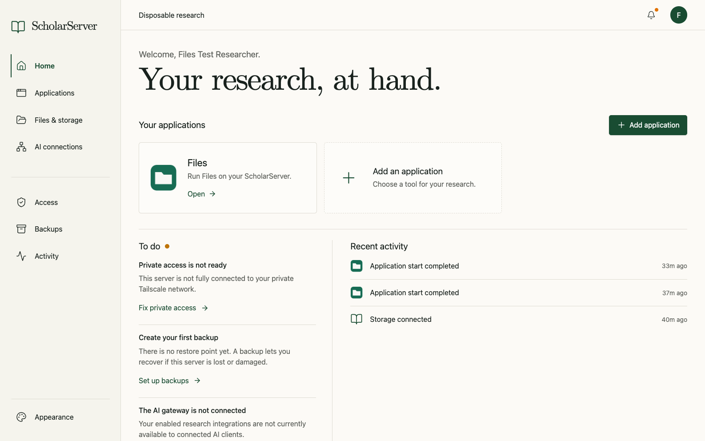Click the 'To do' section heading
The height and width of the screenshot is (441, 705).
click(149, 246)
